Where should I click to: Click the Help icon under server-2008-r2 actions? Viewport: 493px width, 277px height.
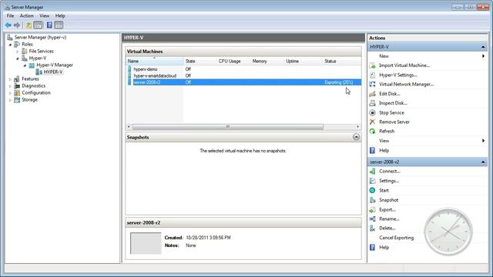tap(373, 248)
